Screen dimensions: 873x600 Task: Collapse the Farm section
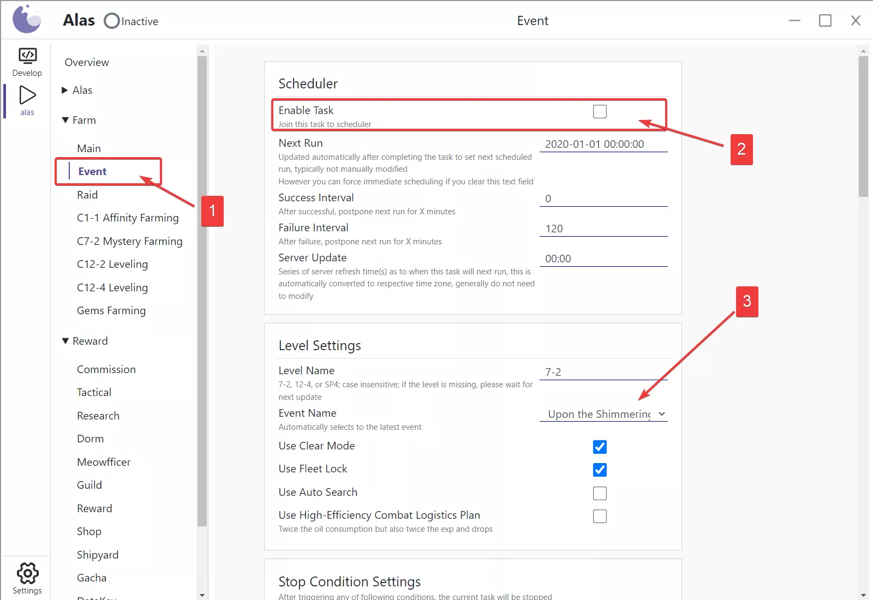65,120
